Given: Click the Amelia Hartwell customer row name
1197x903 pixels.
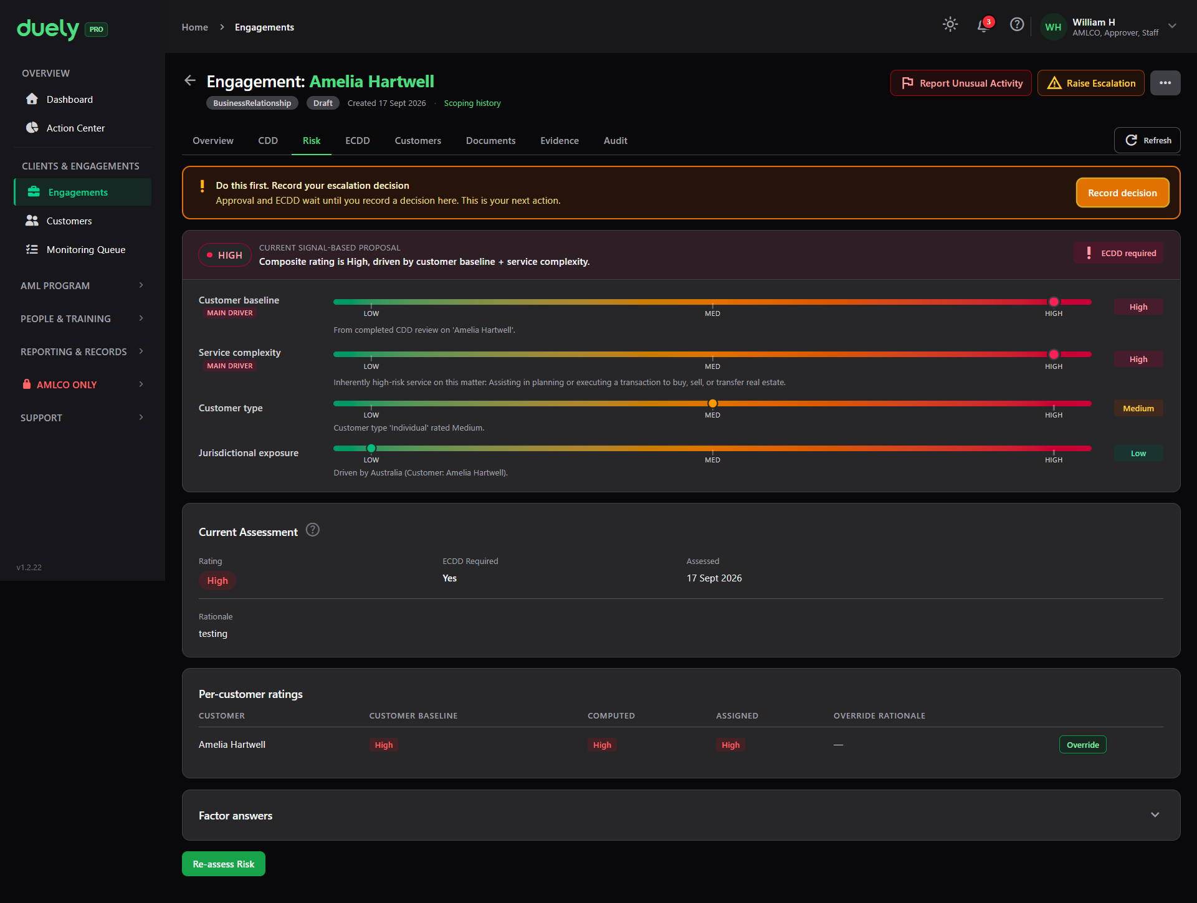Looking at the screenshot, I should tap(232, 745).
